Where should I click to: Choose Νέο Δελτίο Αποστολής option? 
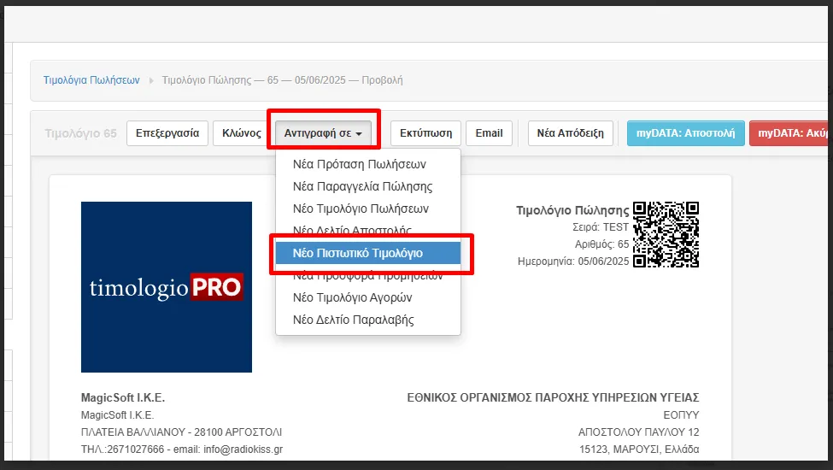coord(352,231)
